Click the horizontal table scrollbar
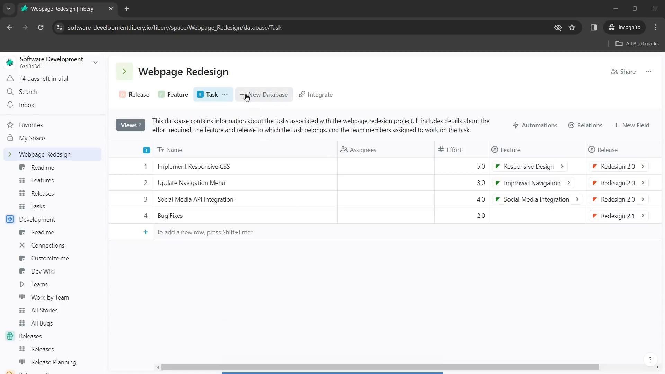The image size is (665, 374). pyautogui.click(x=380, y=367)
